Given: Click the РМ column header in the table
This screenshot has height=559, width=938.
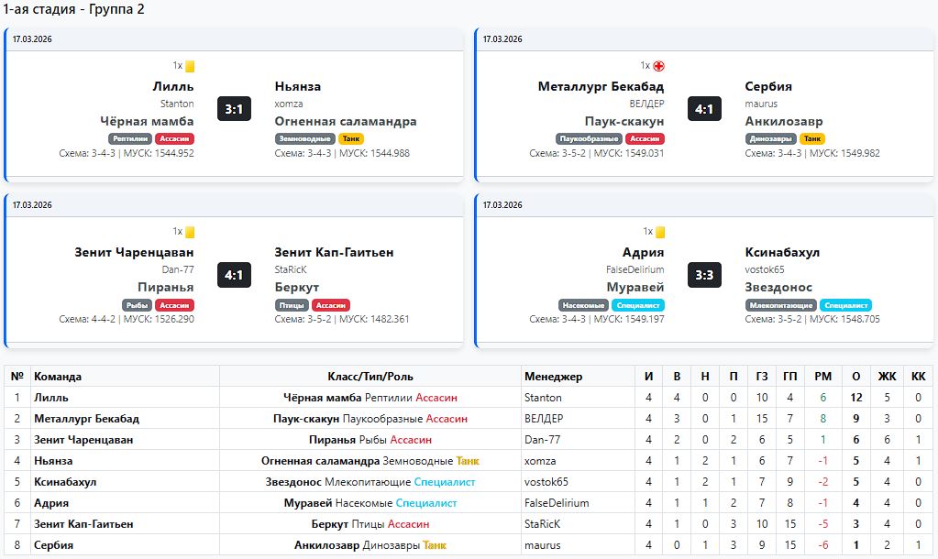Looking at the screenshot, I should point(822,377).
